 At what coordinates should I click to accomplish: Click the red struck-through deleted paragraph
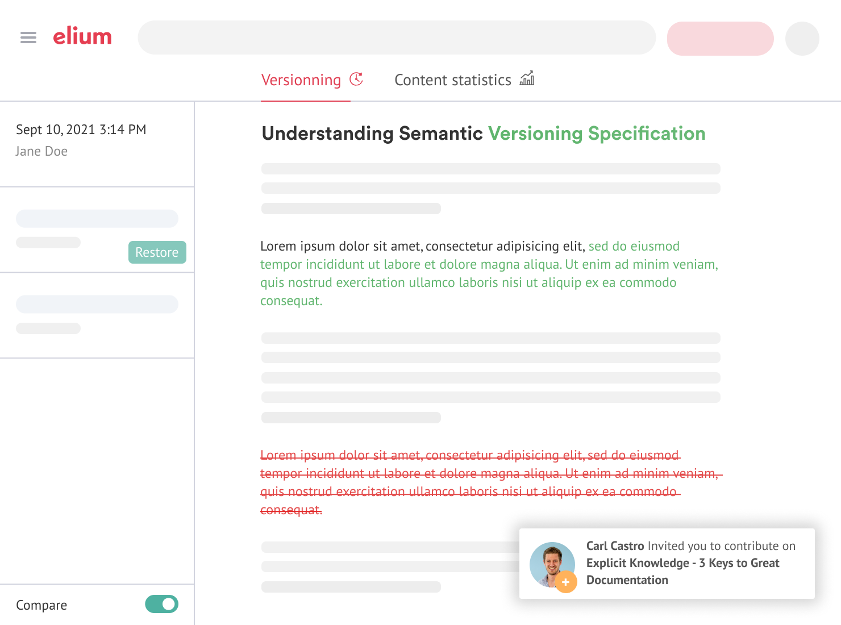[x=489, y=482]
